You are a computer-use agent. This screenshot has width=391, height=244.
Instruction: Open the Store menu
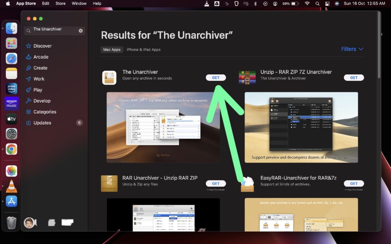tap(60, 3)
